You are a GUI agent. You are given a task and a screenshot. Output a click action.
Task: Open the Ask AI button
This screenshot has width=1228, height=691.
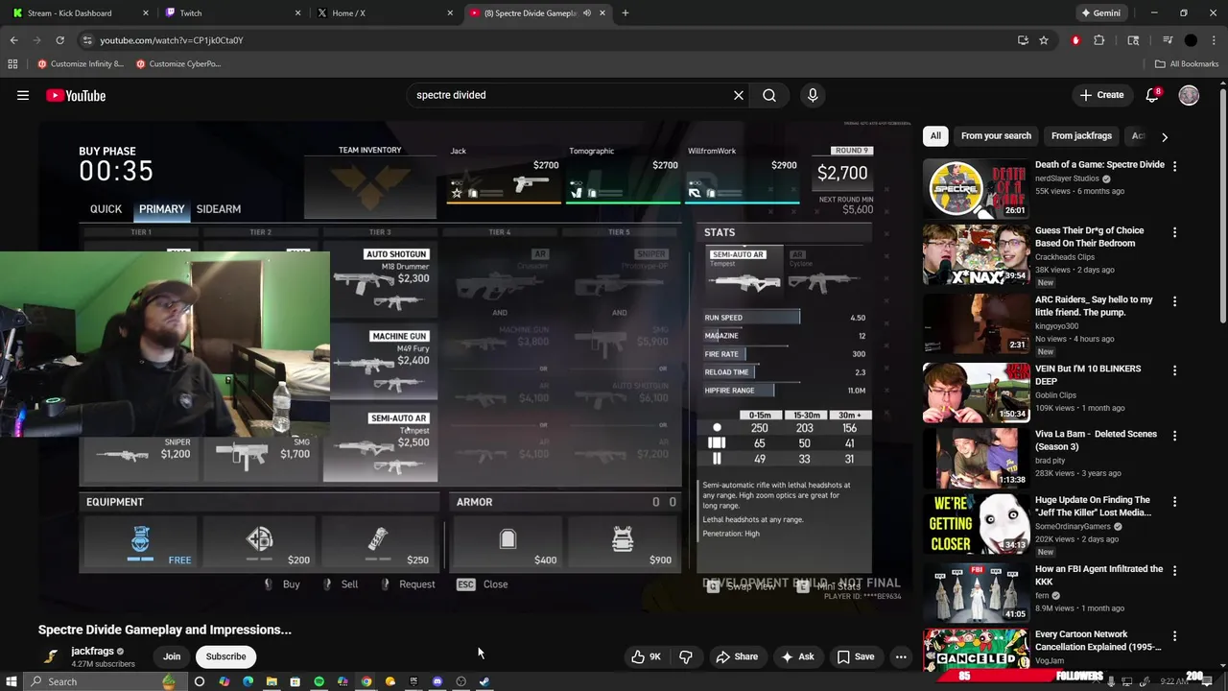[797, 656]
